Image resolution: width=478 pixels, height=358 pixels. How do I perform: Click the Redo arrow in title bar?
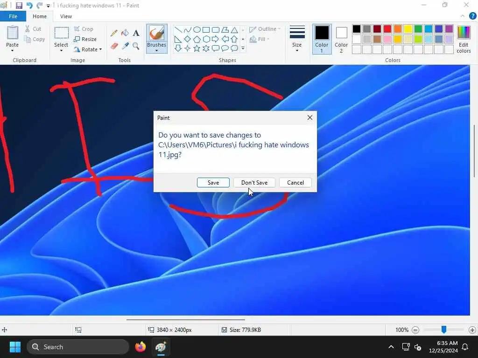(x=39, y=6)
